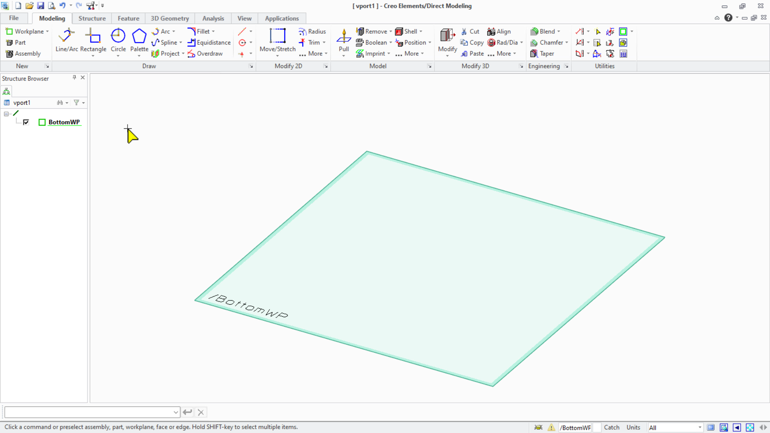Viewport: 770px width, 433px height.
Task: Activate the Move/Stretch tool
Action: click(278, 40)
